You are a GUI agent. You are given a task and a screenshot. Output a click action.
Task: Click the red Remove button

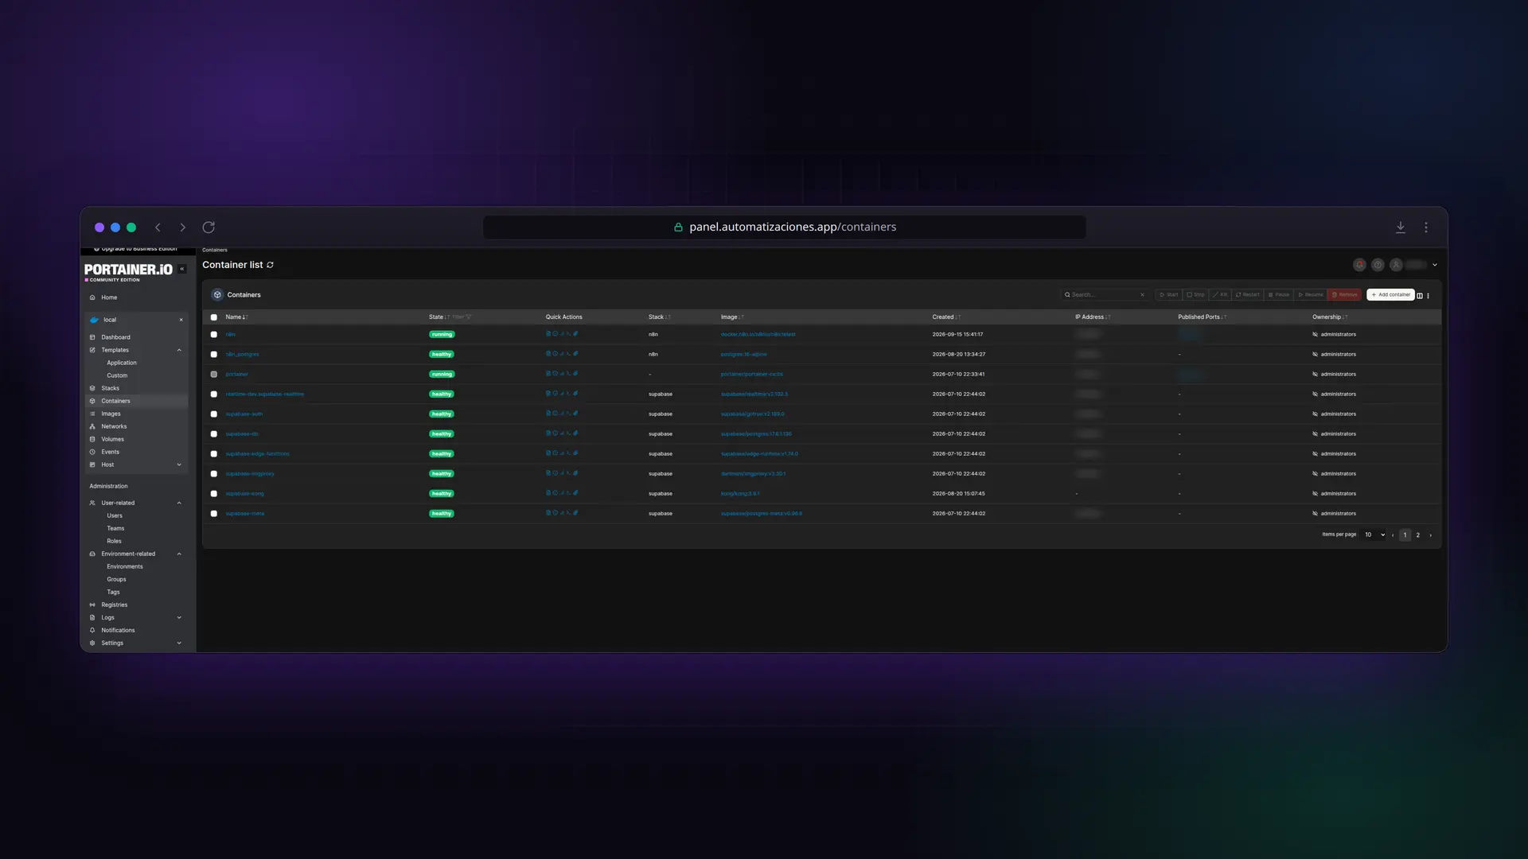pyautogui.click(x=1344, y=295)
